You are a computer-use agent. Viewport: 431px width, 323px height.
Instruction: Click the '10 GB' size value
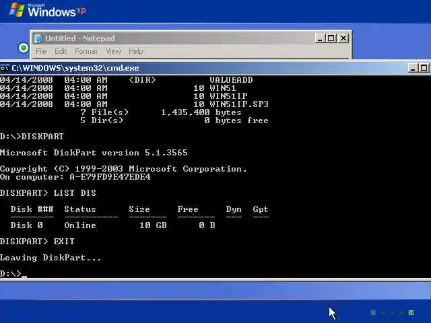click(153, 225)
